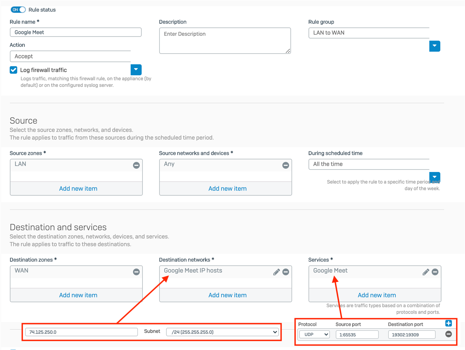Remove Google Meet IP hosts entry

286,272
